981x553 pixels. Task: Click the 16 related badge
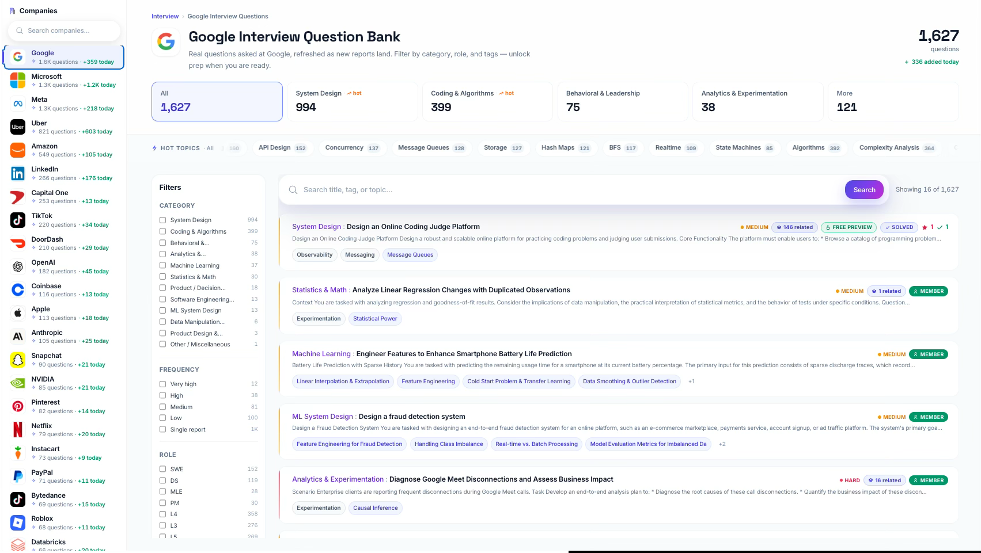pyautogui.click(x=885, y=480)
